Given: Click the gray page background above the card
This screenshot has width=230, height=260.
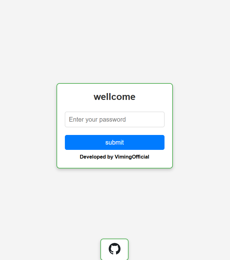Looking at the screenshot, I should click(x=115, y=42).
